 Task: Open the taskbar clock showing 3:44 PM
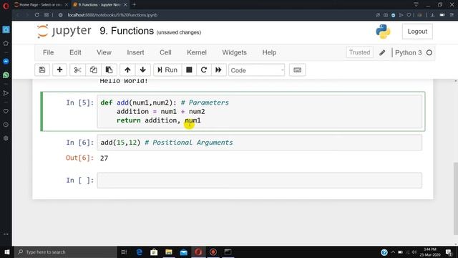[x=429, y=252]
